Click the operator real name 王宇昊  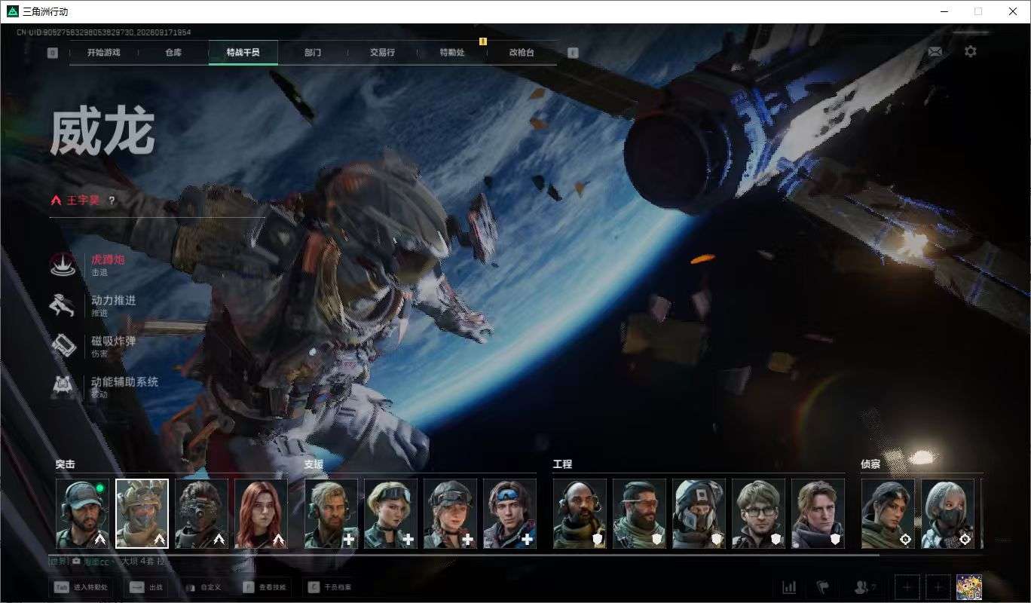point(83,200)
